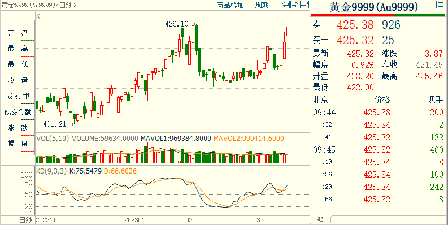Open the KD(9,3,3) indicator settings
This screenshot has height=225, width=448.
tap(51, 171)
